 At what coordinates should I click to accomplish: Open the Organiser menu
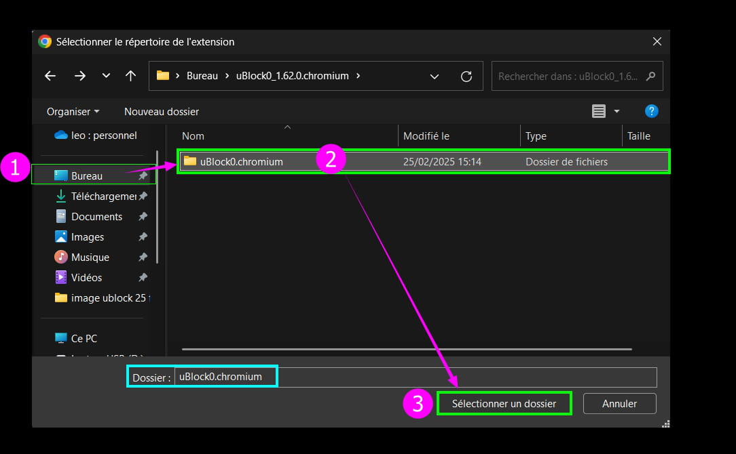coord(73,112)
